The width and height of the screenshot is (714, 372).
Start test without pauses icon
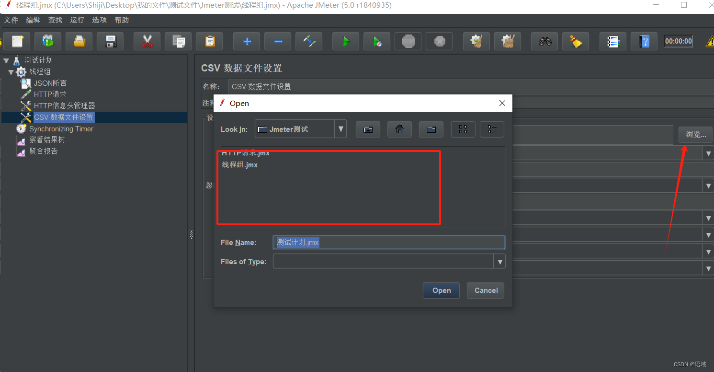pos(377,41)
